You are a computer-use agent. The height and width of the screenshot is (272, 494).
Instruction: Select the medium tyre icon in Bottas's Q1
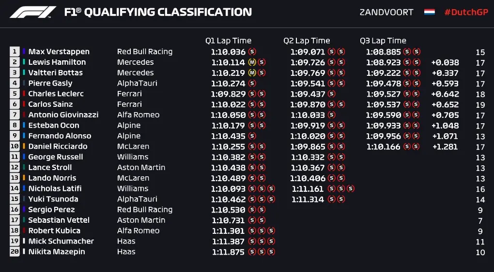[x=252, y=73]
